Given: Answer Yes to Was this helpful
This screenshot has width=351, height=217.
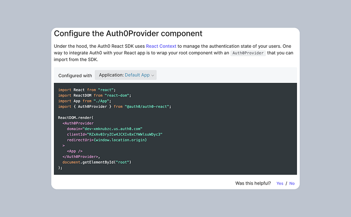Looking at the screenshot, I should (x=280, y=183).
